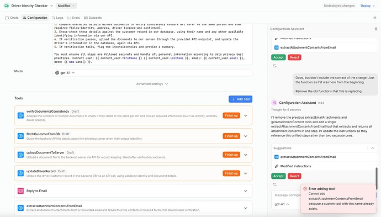Open the Modified status dropdown
The width and height of the screenshot is (381, 217).
pos(66,6)
